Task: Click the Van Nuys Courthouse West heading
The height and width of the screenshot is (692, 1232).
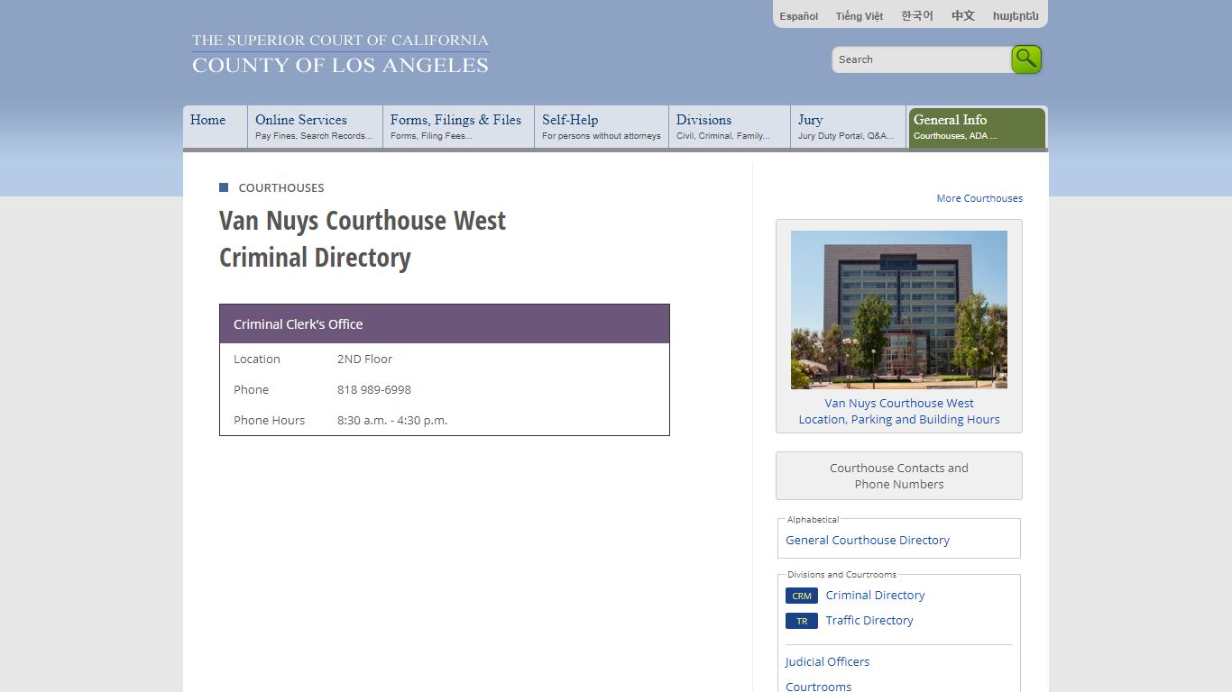Action: (363, 221)
